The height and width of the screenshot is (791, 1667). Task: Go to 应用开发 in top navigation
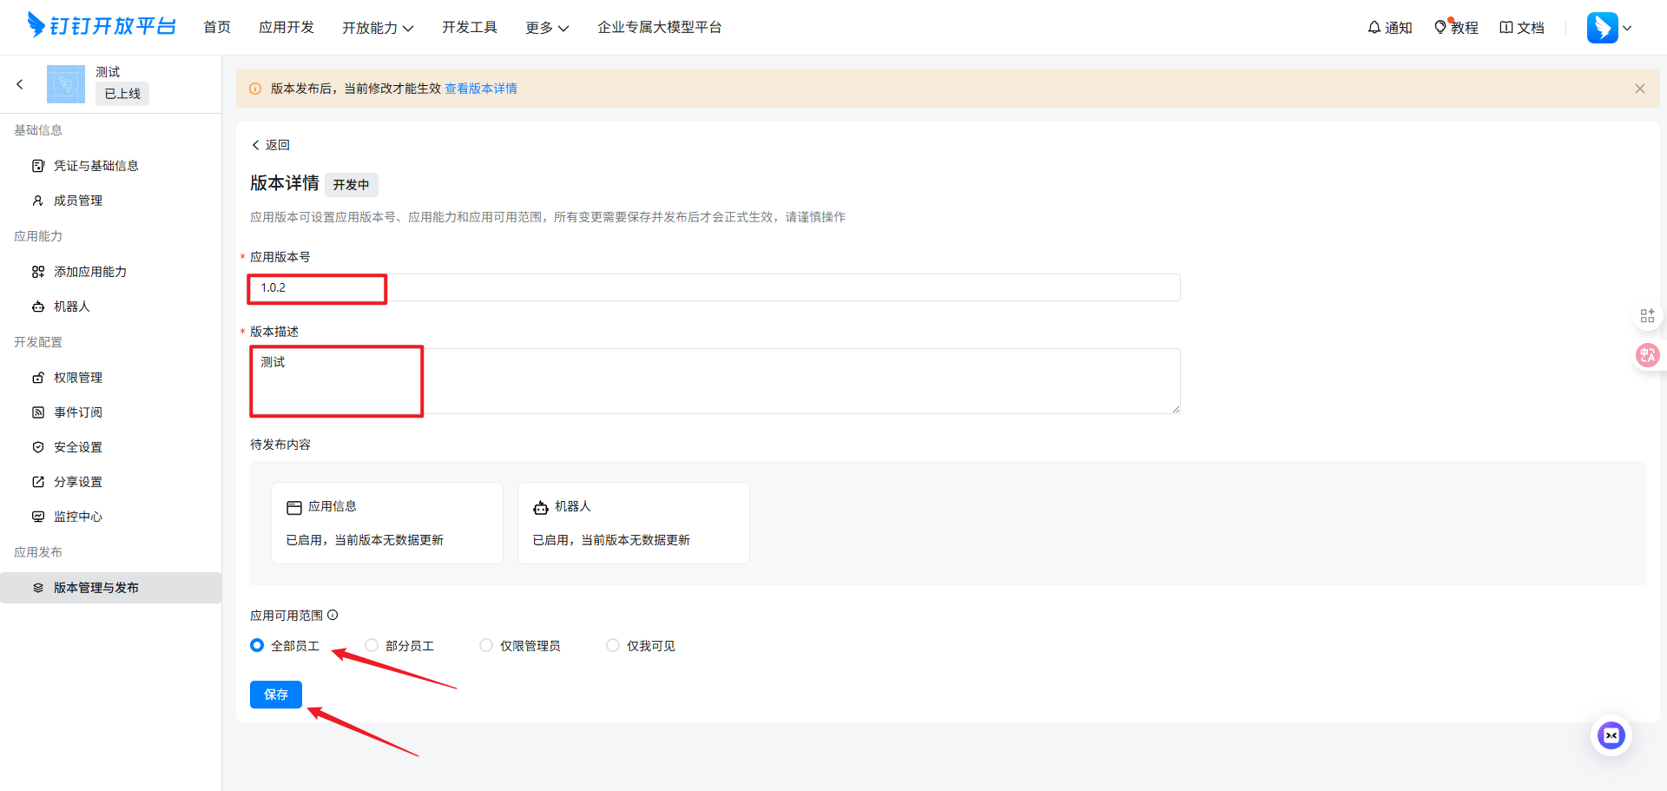(286, 28)
